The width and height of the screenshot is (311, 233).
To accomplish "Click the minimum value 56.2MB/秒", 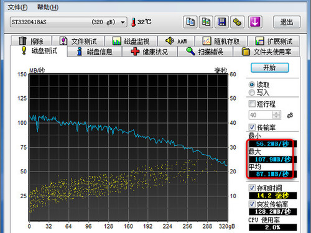I will coord(272,144).
